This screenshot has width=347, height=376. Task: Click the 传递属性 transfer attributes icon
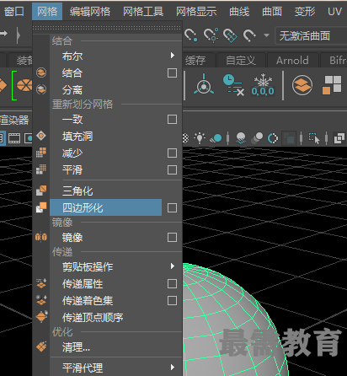pyautogui.click(x=41, y=283)
